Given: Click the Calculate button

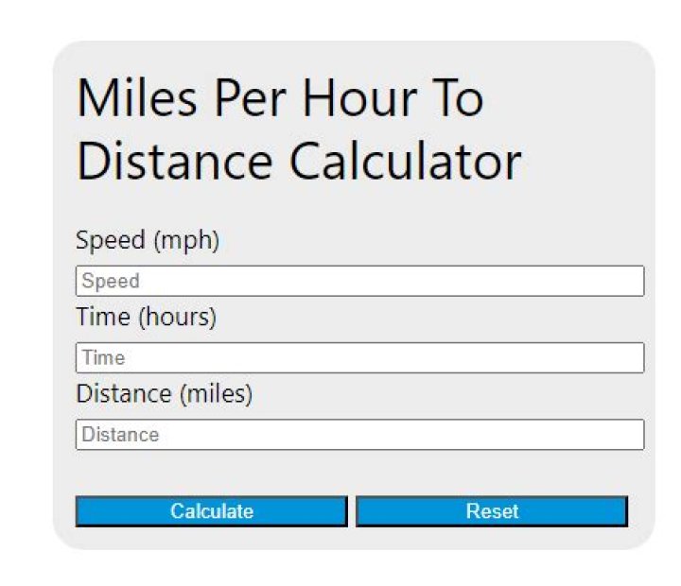Looking at the screenshot, I should (211, 511).
